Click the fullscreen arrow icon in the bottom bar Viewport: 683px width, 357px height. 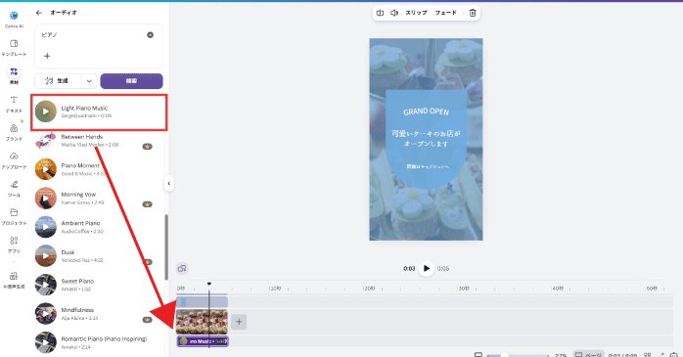pyautogui.click(x=661, y=355)
